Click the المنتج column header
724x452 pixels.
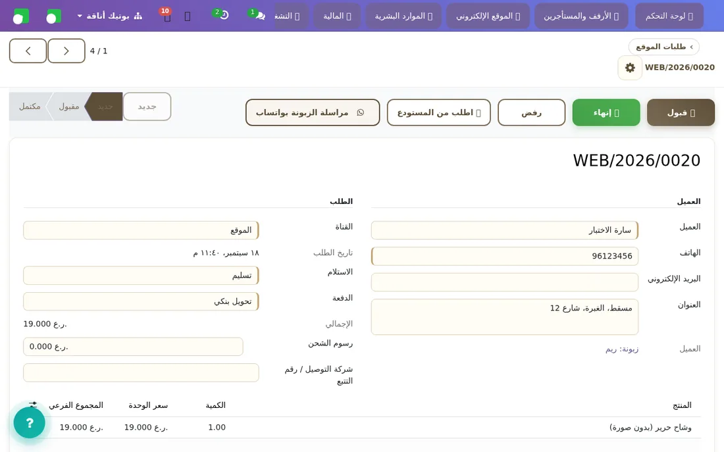coord(682,405)
